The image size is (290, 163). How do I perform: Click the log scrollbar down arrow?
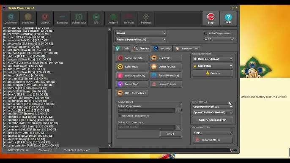109,145
